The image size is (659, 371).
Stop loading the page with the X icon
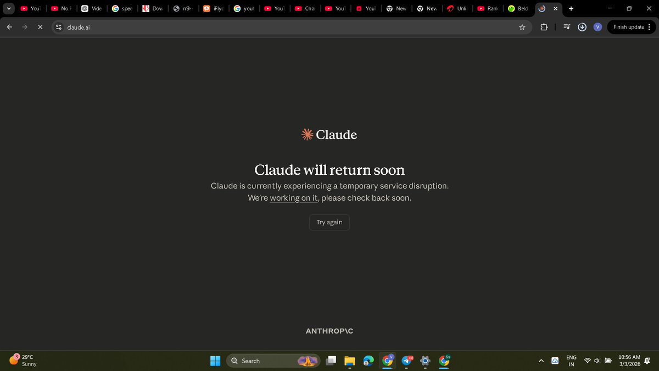40,27
